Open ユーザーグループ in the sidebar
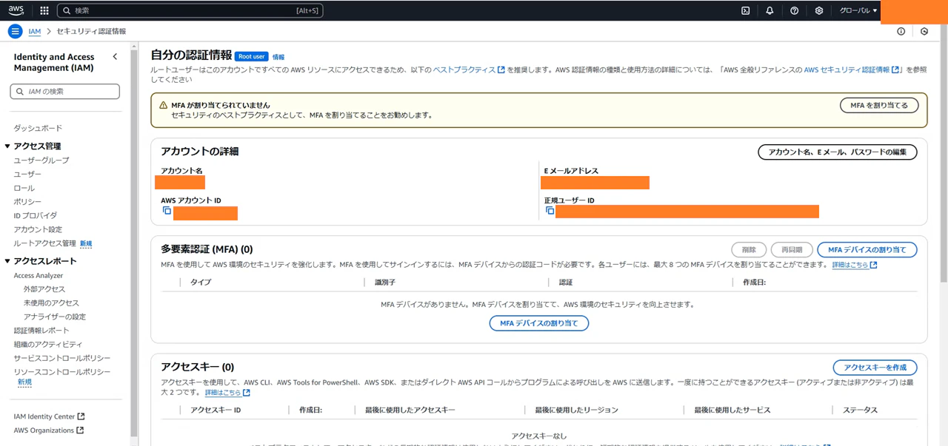The height and width of the screenshot is (446, 948). [41, 161]
